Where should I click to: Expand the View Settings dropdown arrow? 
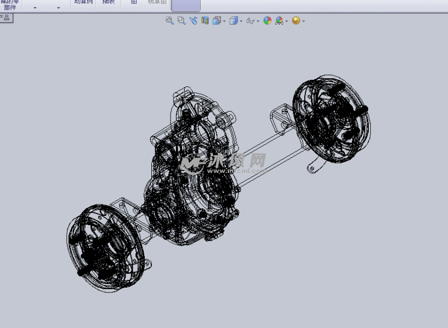tap(303, 21)
